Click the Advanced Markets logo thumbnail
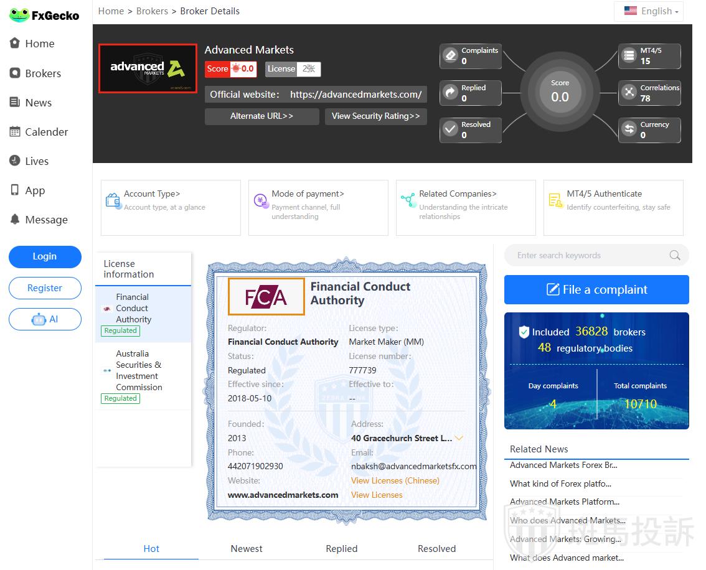The width and height of the screenshot is (706, 570). [148, 68]
